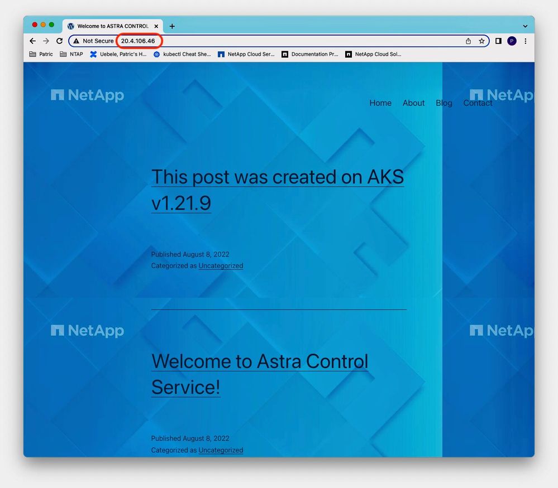
Task: Open the profile avatar P
Action: point(512,41)
